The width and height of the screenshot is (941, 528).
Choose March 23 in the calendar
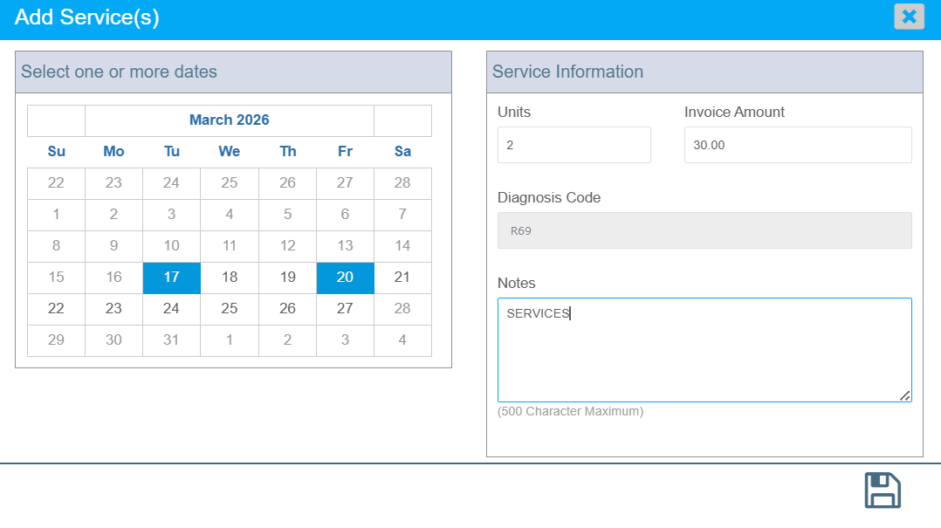click(113, 309)
